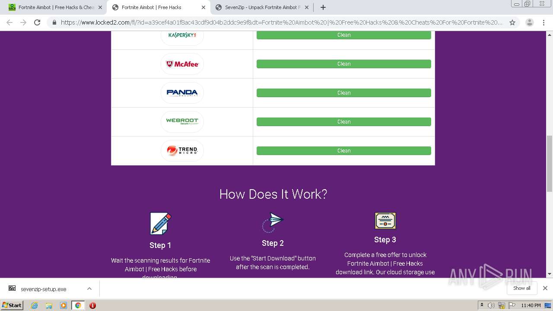The image size is (553, 311).
Task: Click the Webroot Clean result bar
Action: (x=343, y=122)
